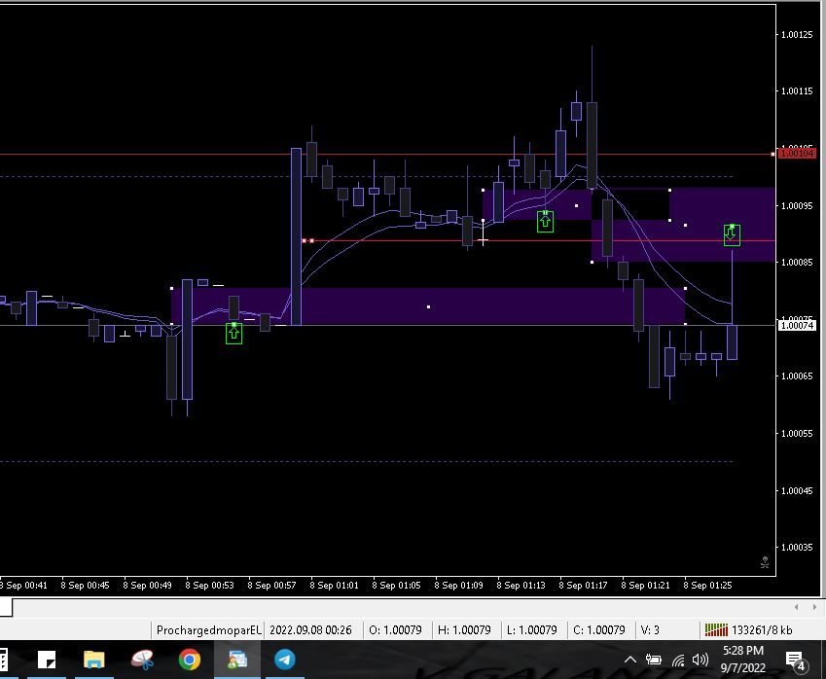Click the 1.00125 price scale label
The image size is (826, 679).
(797, 35)
